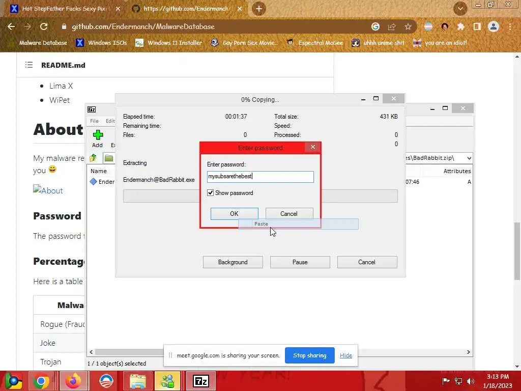
Task: Open the File menu in 7-Zip
Action: point(94,121)
